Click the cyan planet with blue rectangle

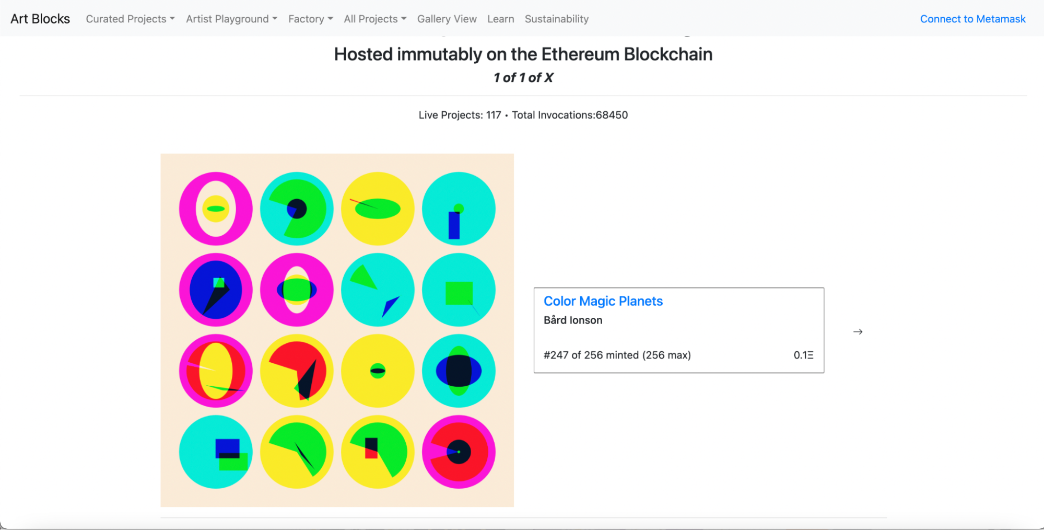[x=459, y=209]
